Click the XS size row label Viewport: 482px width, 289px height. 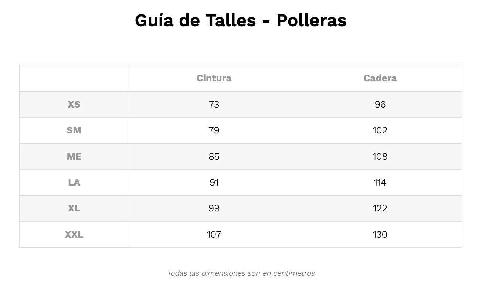[74, 105]
